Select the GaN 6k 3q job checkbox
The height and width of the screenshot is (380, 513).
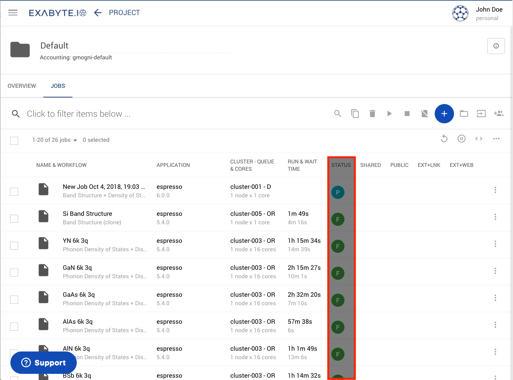click(14, 272)
